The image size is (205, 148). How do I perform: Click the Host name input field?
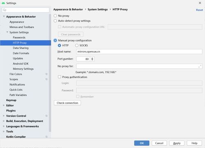tap(139, 52)
